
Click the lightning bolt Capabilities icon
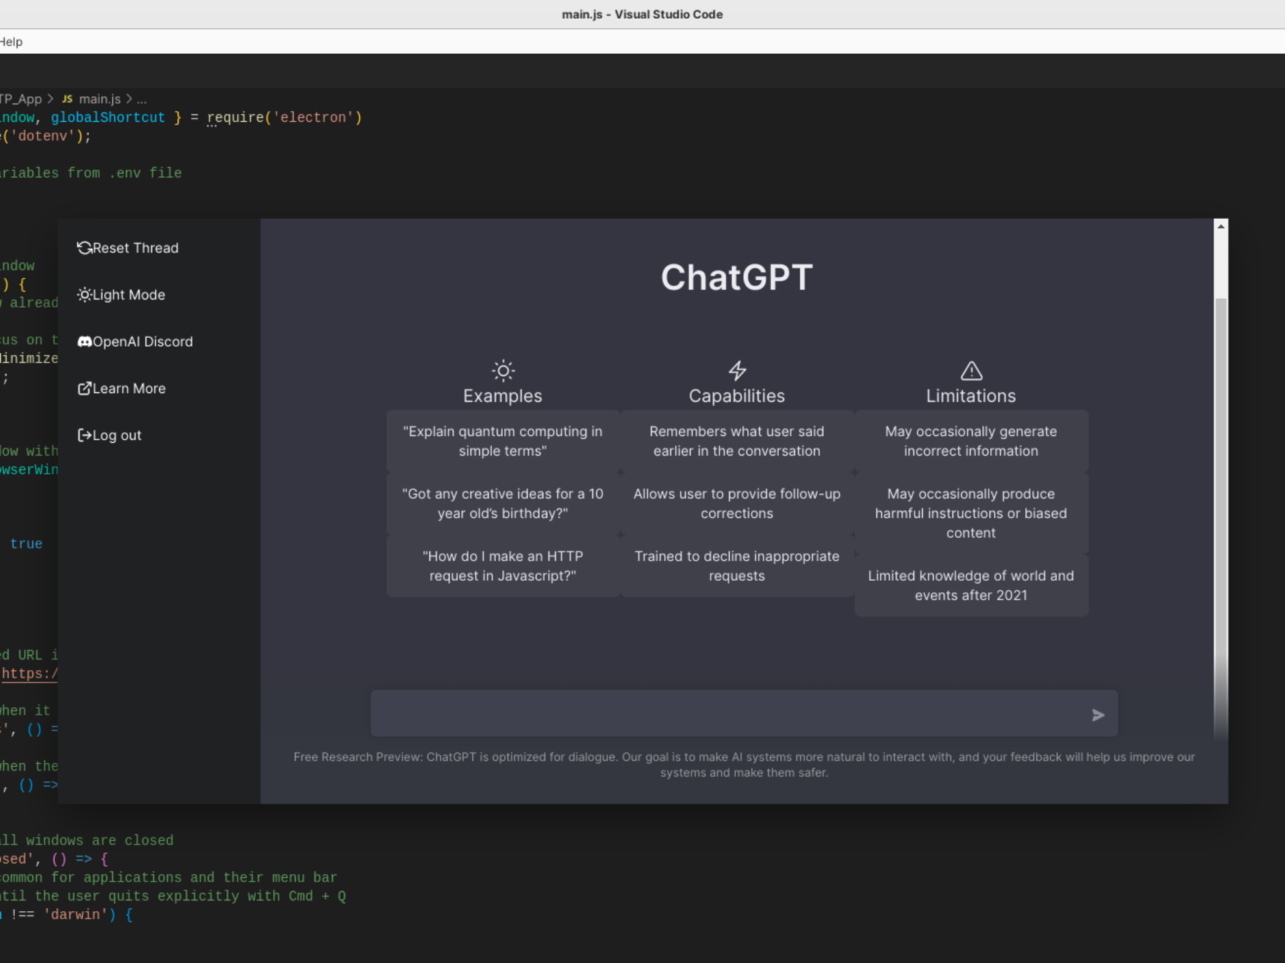point(737,370)
